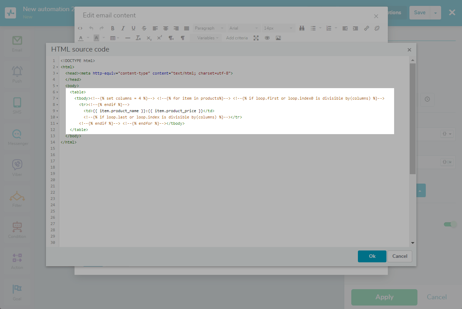Toggle bold formatting in editor toolbar
Screen dimensions: 462x309
(112, 28)
